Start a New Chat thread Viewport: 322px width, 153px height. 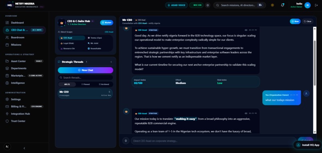coord(85,70)
